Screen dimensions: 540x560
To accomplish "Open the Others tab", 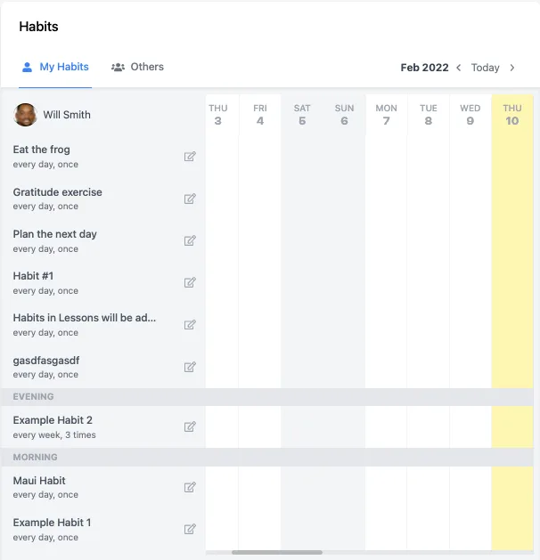I will (138, 67).
